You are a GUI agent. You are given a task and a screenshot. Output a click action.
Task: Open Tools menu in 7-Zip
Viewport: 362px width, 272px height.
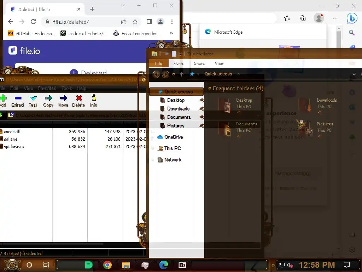[x=67, y=88]
